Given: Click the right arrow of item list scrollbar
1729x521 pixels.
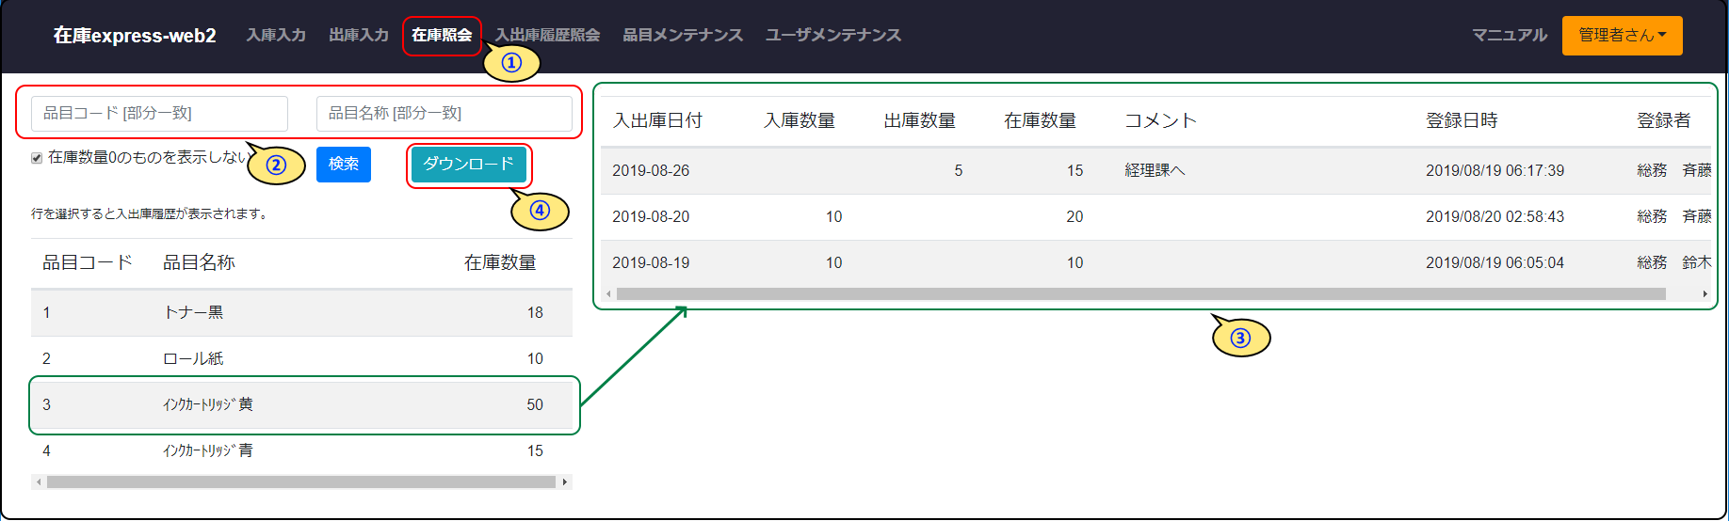Looking at the screenshot, I should click(565, 482).
